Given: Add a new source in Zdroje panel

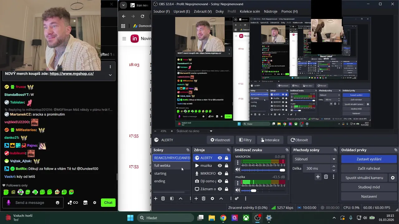Looking at the screenshot, I should tap(196, 198).
